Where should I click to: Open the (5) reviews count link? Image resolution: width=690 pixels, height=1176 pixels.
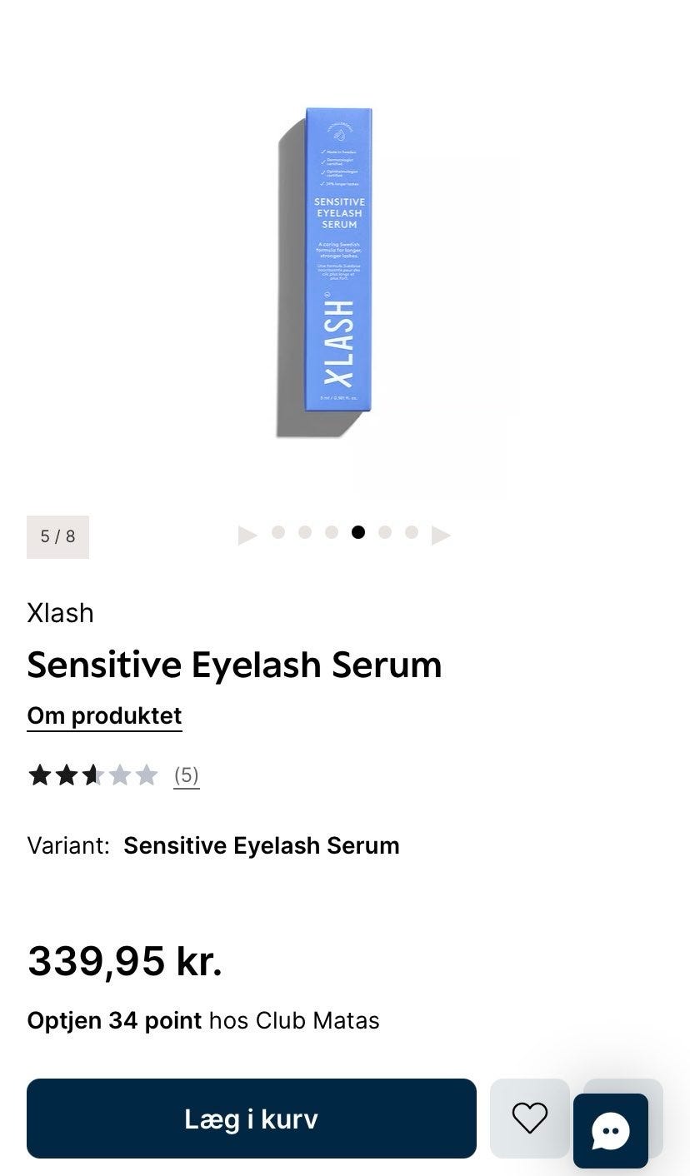pos(187,775)
